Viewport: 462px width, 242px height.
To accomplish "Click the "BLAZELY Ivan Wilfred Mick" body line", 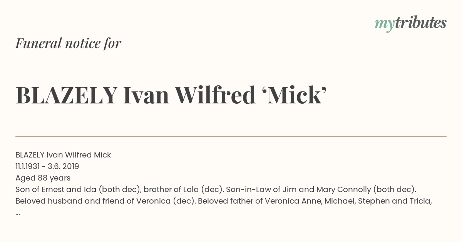I will 63,155.
